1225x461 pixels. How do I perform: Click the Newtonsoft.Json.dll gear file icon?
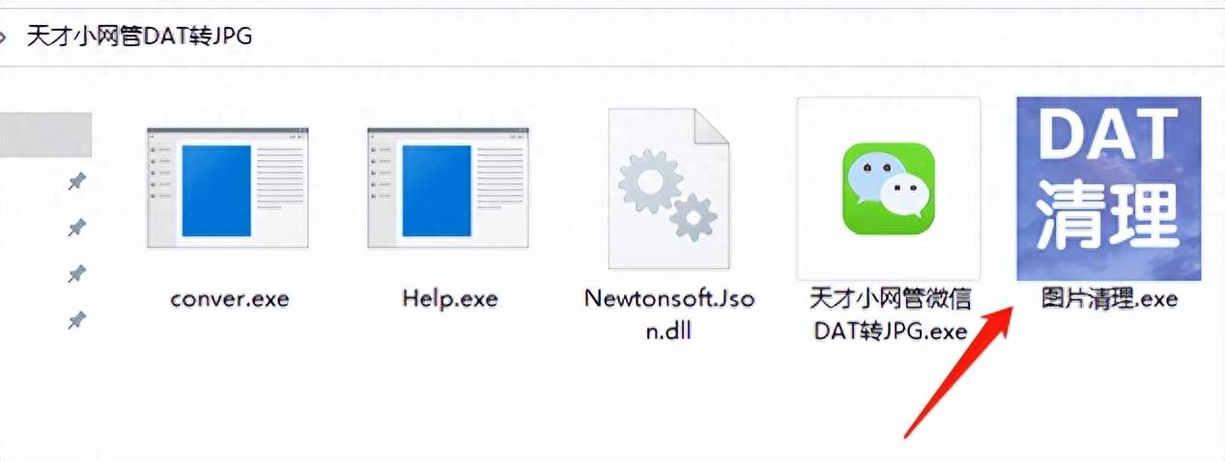coord(669,187)
